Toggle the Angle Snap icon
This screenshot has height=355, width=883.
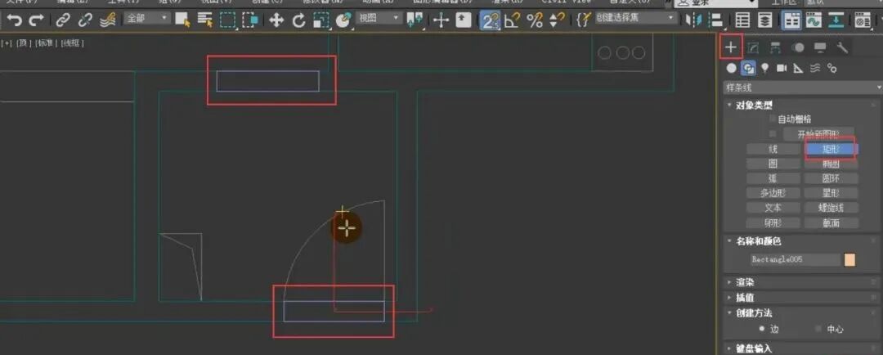coord(512,20)
